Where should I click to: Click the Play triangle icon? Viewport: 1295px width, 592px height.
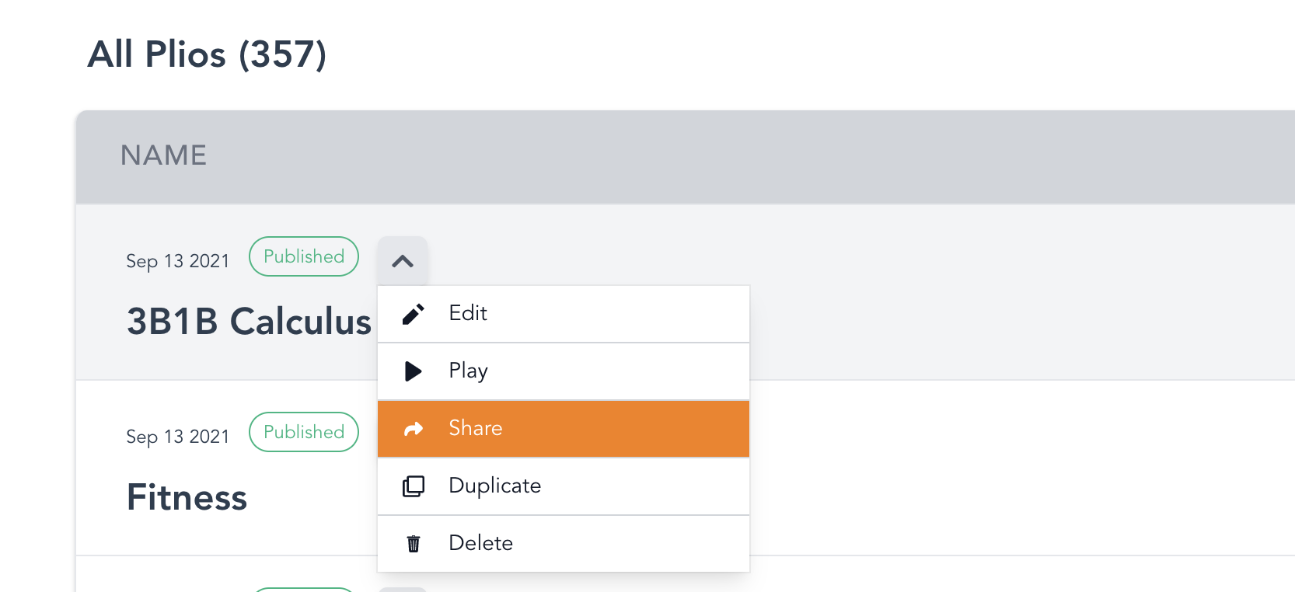(414, 371)
